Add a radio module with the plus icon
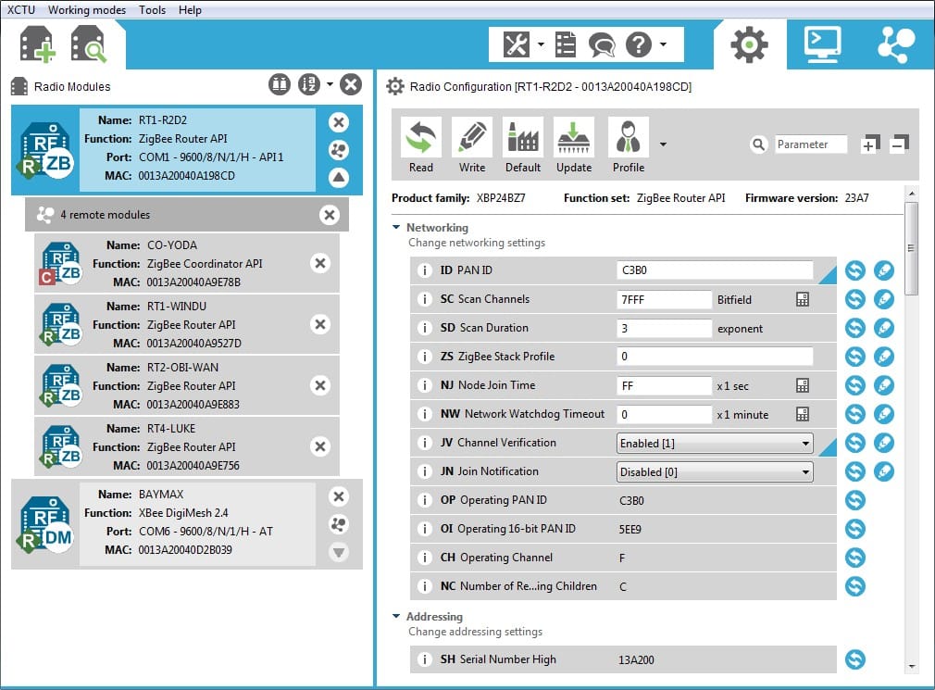The image size is (935, 690). (36, 44)
